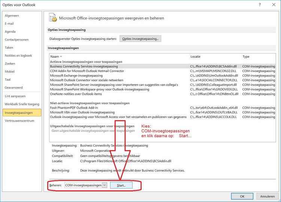Click the Microsoft Corporation publisher value

tap(95, 151)
